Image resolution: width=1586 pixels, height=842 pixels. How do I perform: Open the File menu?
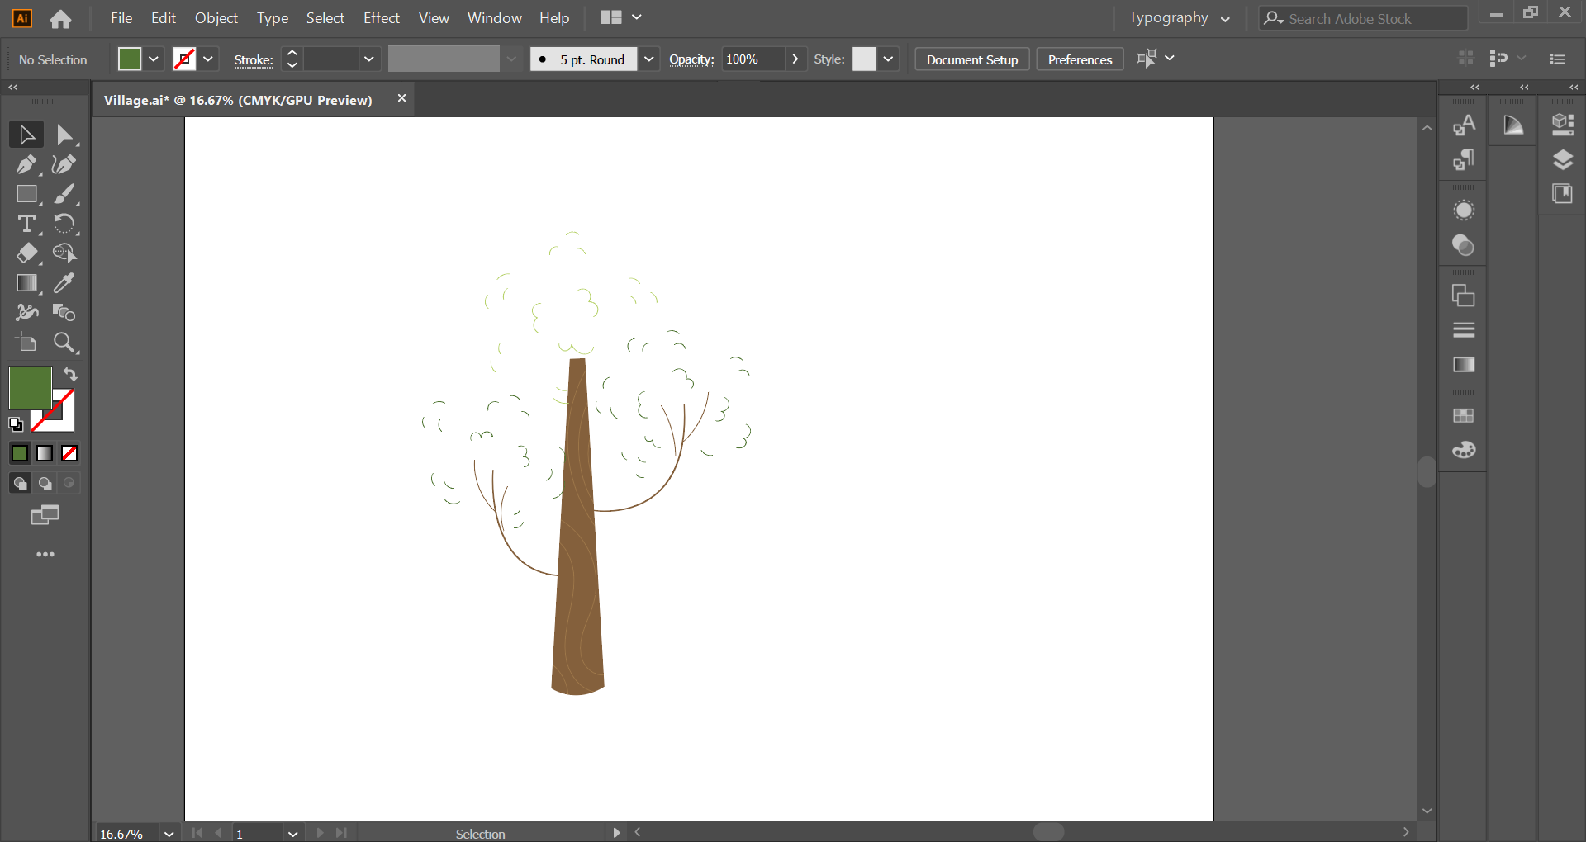[x=121, y=18]
